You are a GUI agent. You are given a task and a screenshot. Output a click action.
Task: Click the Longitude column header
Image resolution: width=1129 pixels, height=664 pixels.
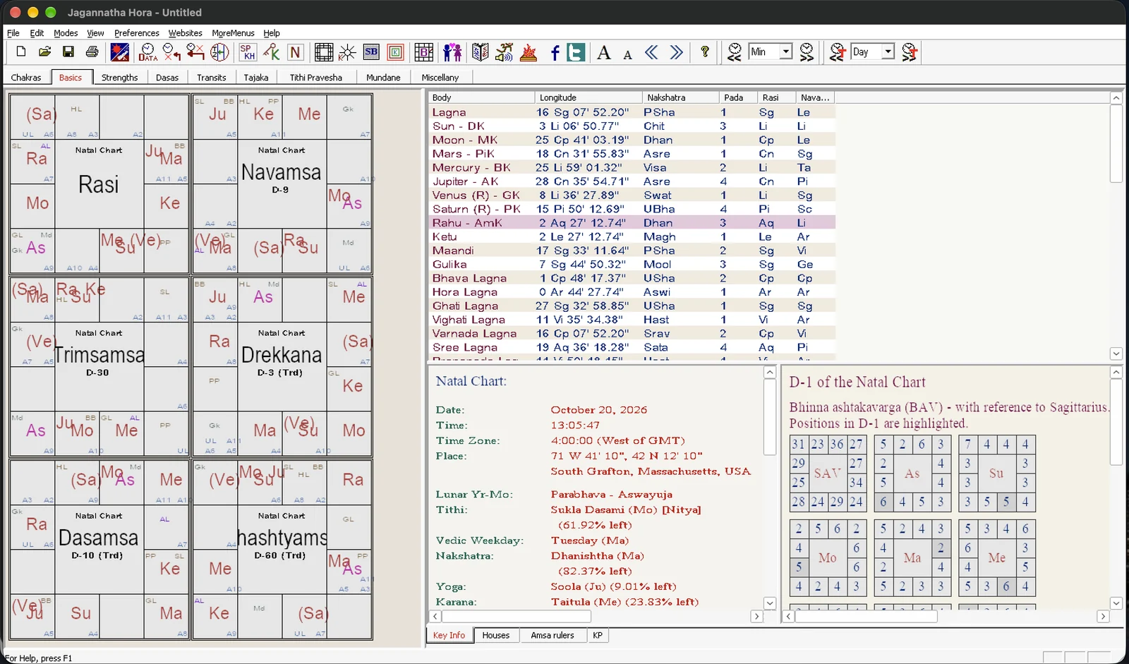click(x=588, y=97)
